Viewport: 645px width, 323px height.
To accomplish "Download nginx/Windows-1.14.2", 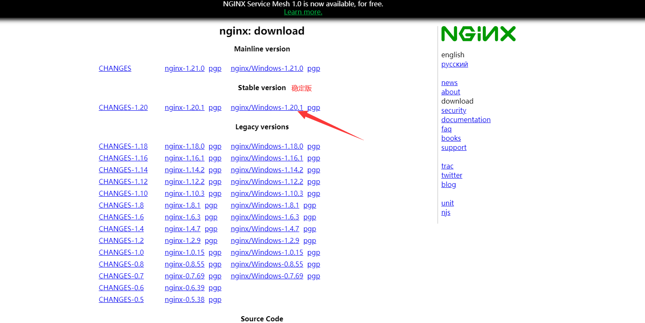I will click(x=267, y=170).
